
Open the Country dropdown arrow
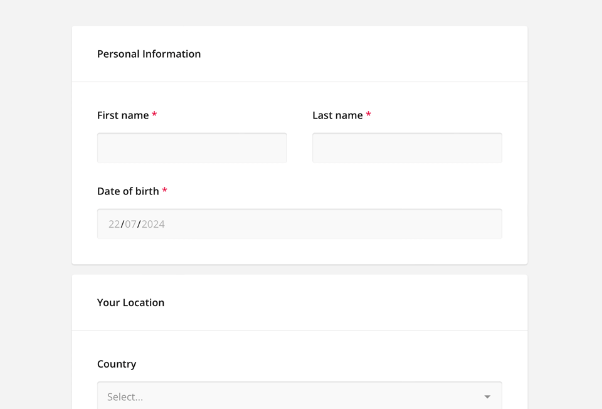pyautogui.click(x=487, y=397)
